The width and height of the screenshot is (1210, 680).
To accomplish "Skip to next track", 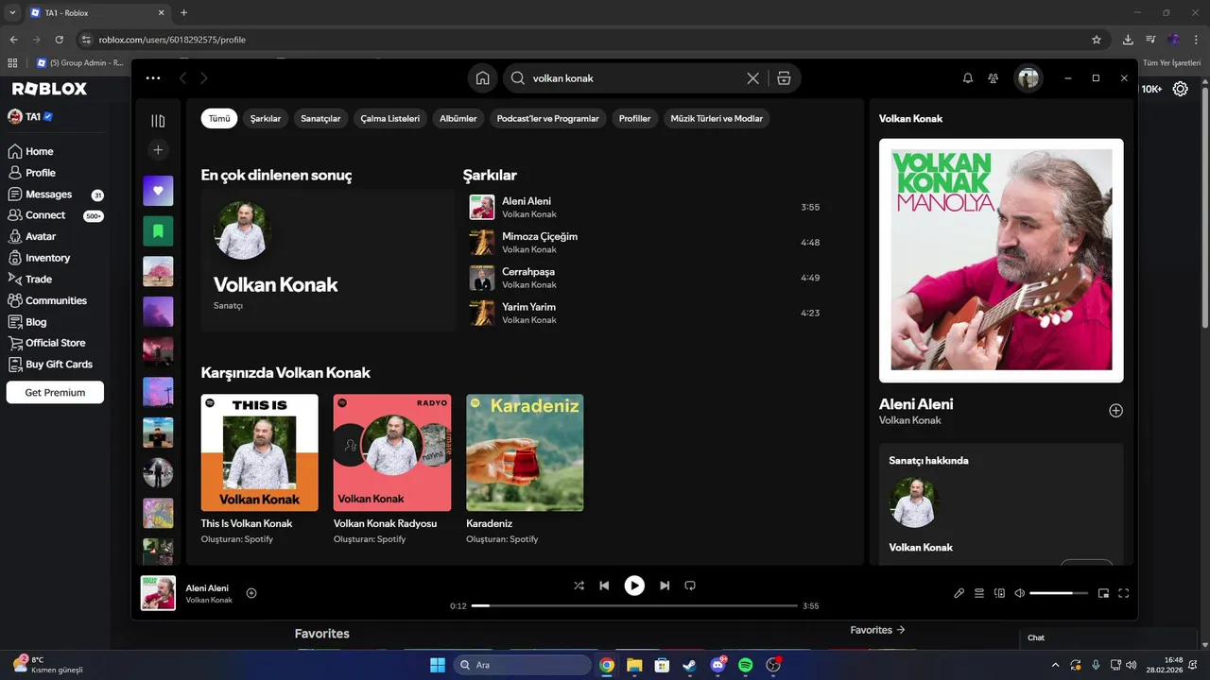I will [665, 586].
